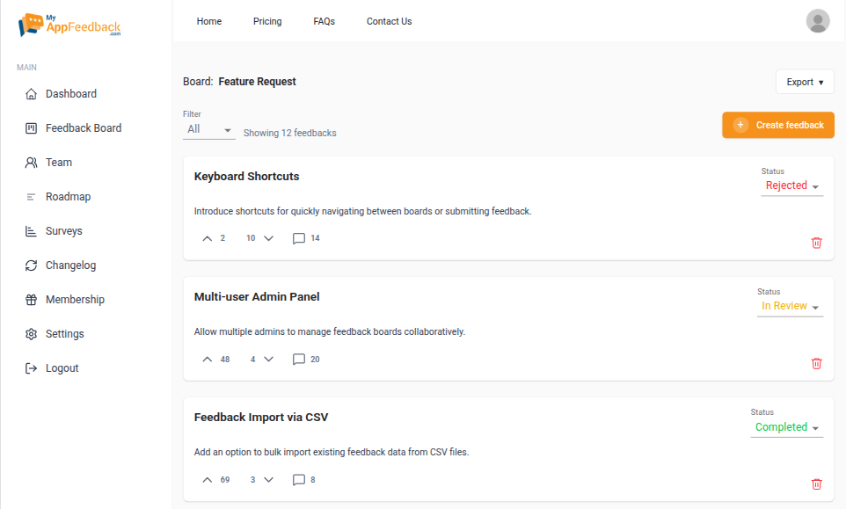Viewport: 846px width, 509px height.
Task: Open comments on Multi-user Admin Panel
Action: (300, 359)
